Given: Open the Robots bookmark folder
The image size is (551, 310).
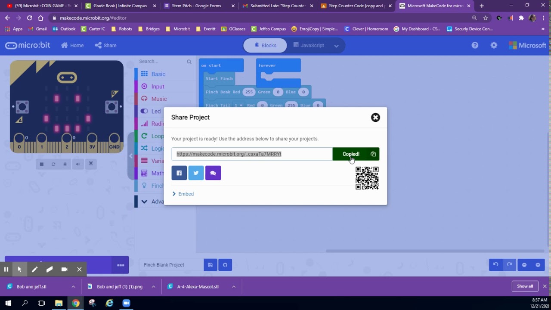Looking at the screenshot, I should 121,29.
